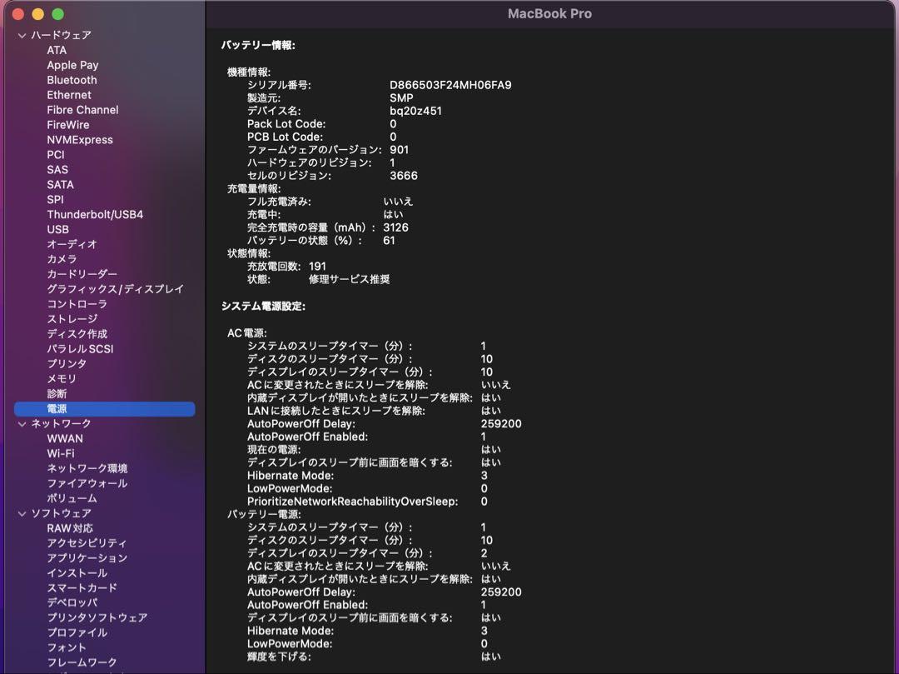Screen dimensions: 899x674
Task: Open デベロッパ information
Action: pos(72,603)
